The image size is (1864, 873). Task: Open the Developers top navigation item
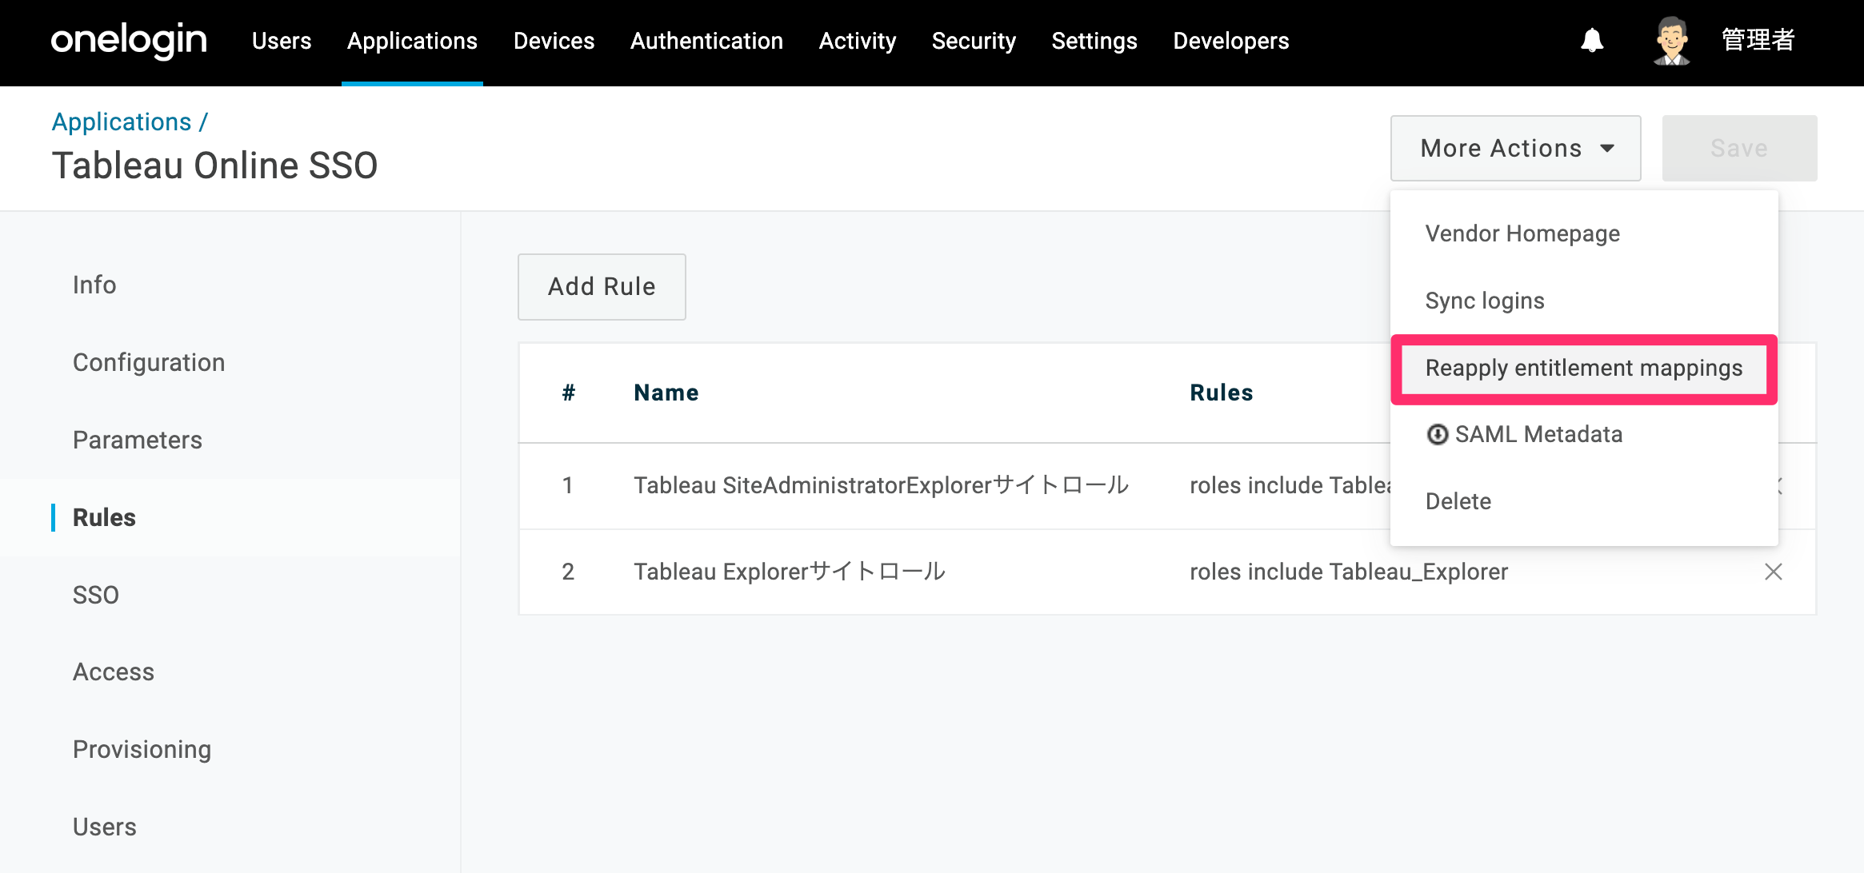coord(1230,41)
